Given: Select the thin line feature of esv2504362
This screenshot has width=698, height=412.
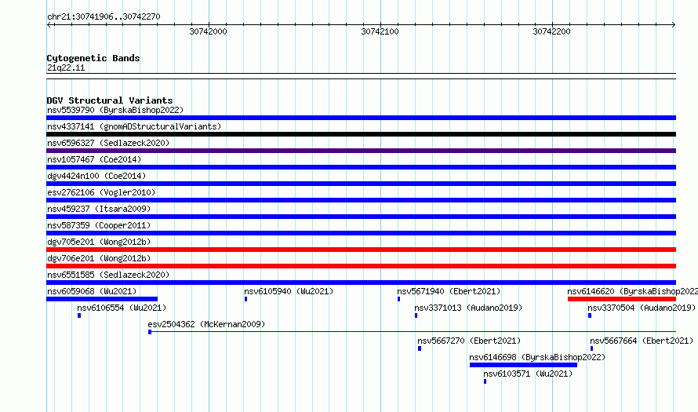Looking at the screenshot, I should (413, 332).
